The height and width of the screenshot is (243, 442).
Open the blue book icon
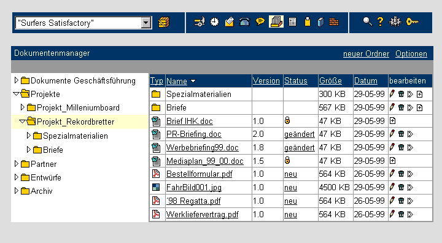pos(320,22)
